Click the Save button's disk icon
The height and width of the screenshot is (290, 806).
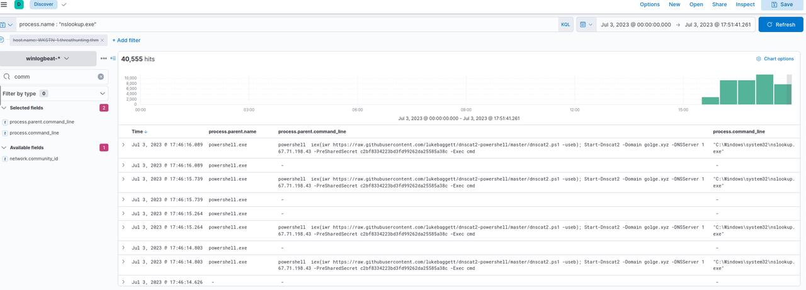pyautogui.click(x=775, y=4)
